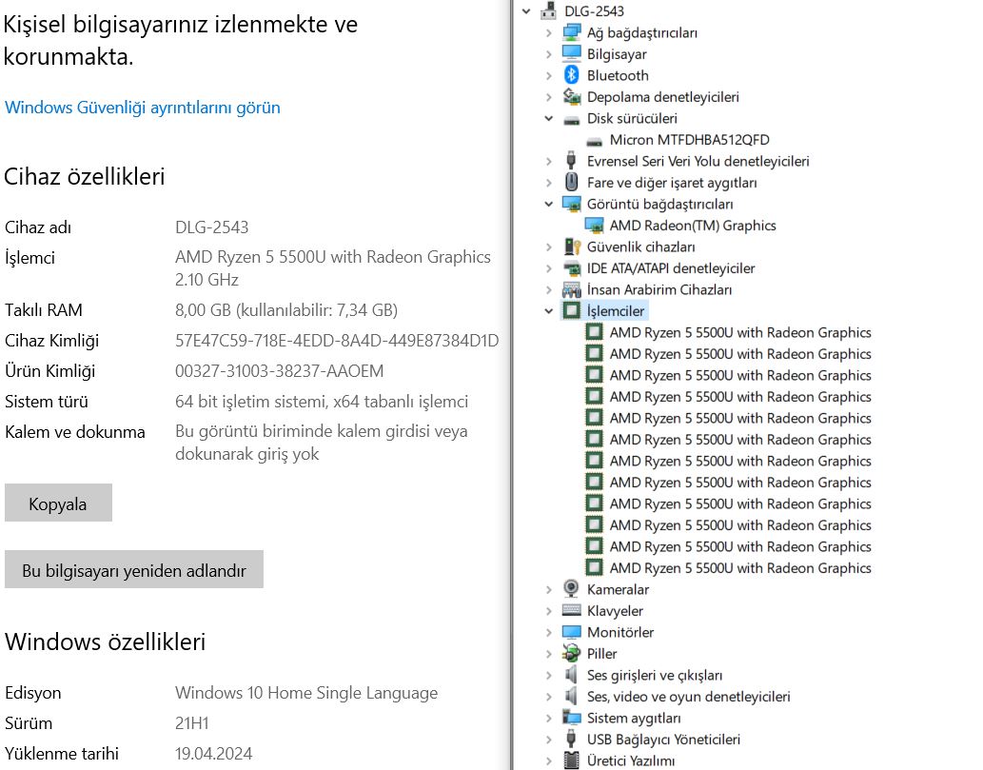Viewport: 983px width, 770px height.
Task: Select Micron MTFDHBA512QFD device entry
Action: [x=690, y=139]
